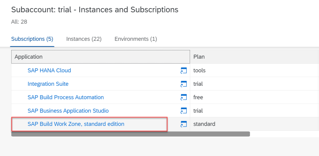Click the Application column header

100,57
